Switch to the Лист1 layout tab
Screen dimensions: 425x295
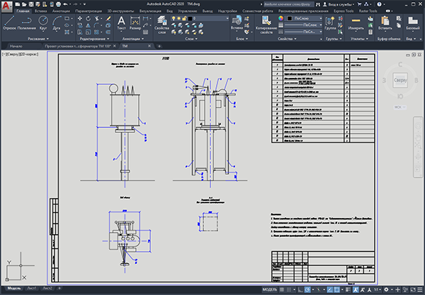tap(31, 289)
